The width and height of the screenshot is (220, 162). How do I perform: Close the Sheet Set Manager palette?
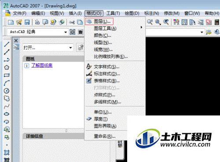(x=16, y=40)
